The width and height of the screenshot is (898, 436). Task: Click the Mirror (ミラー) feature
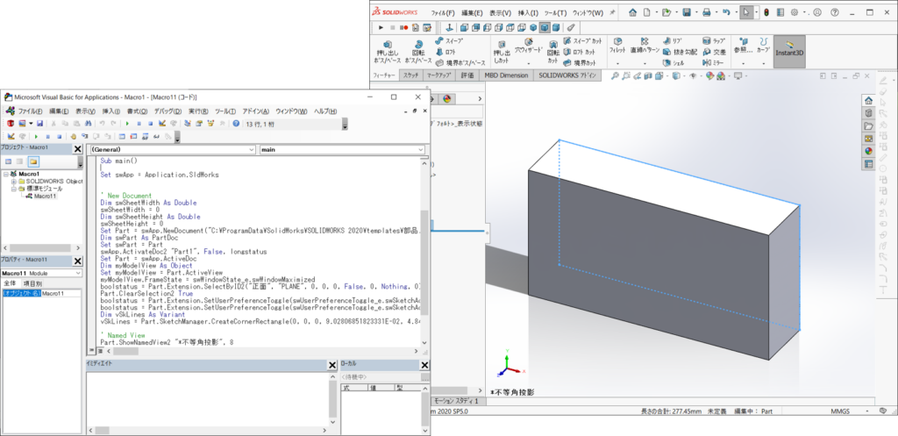click(x=714, y=63)
